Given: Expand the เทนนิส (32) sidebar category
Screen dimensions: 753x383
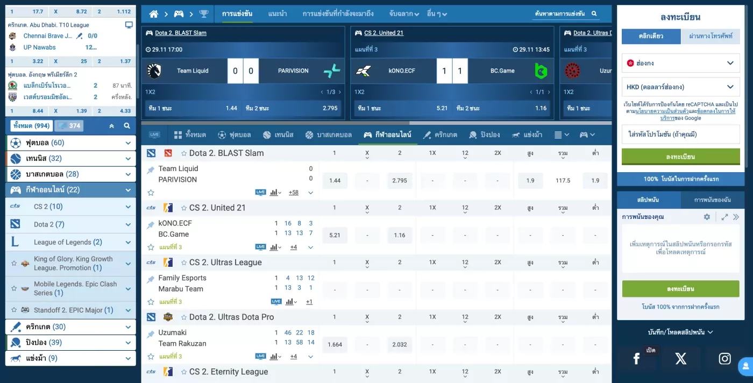Looking at the screenshot, I should pos(128,159).
